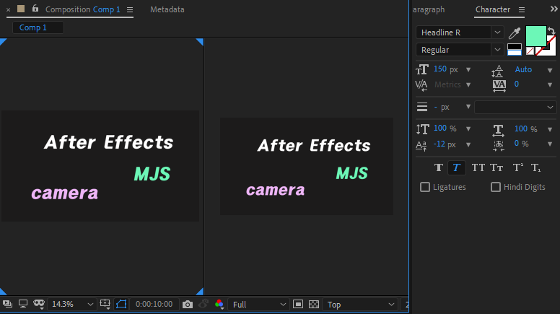Viewport: 560px width, 314px height.
Task: Expand the hidden panels double-arrow
Action: 554,9
